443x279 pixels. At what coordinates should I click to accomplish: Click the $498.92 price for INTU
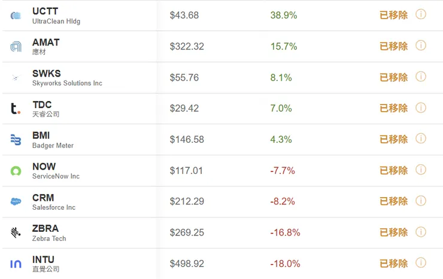(187, 264)
